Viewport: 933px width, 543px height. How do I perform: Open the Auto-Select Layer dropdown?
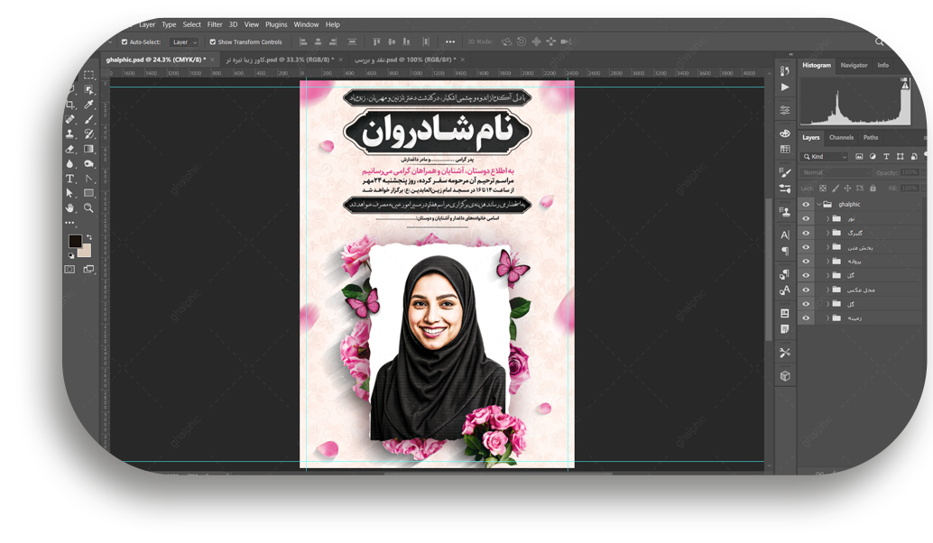(184, 42)
